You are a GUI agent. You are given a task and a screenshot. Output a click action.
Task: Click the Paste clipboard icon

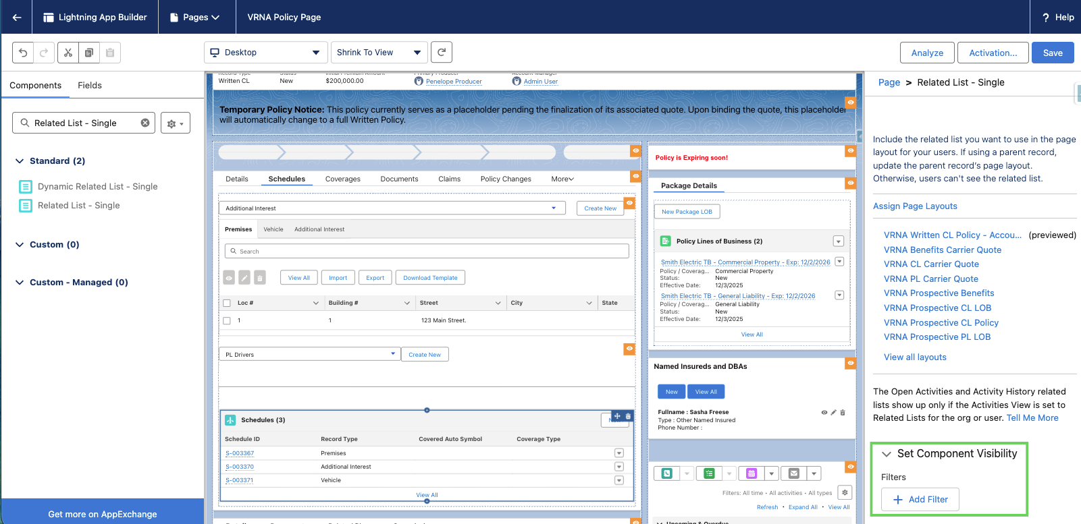tap(110, 53)
